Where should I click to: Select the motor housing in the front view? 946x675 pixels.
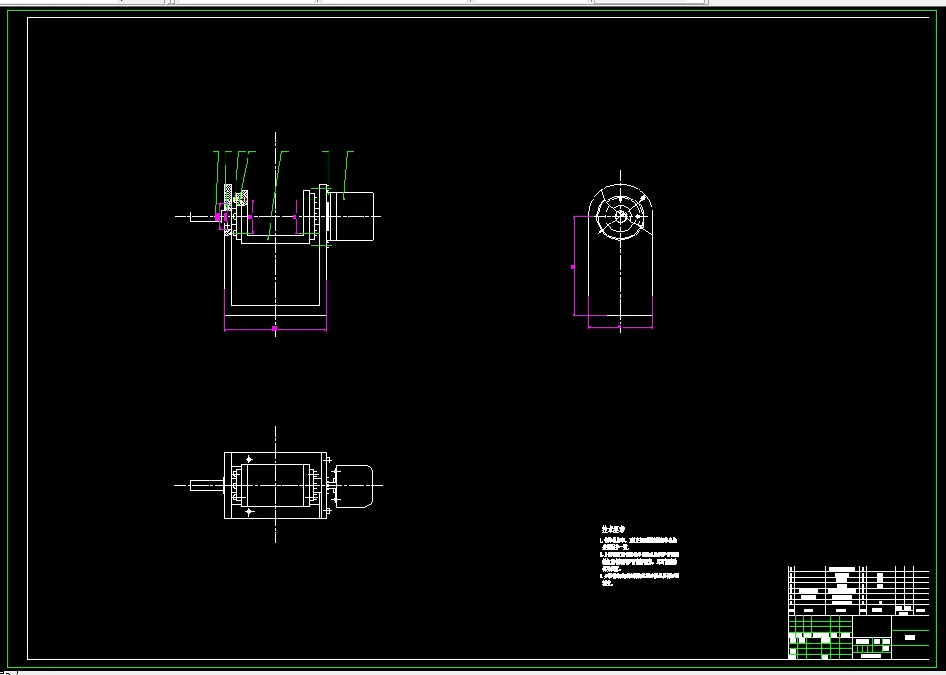[352, 216]
